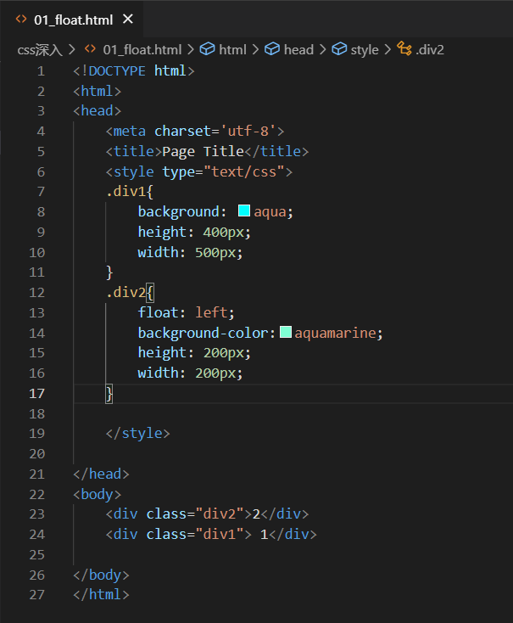
Task: Click the style symbol breadcrumb
Action: pyautogui.click(x=365, y=50)
